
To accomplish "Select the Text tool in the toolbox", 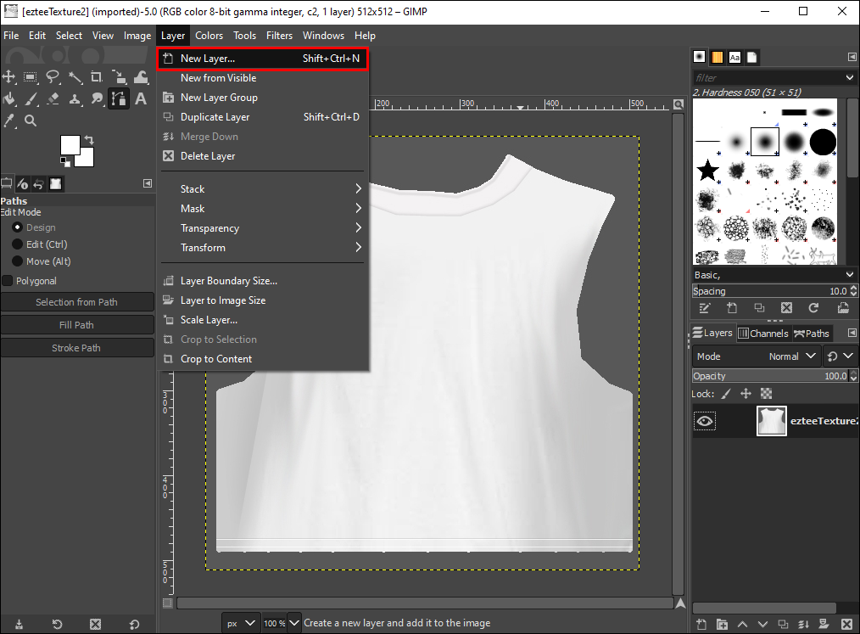I will tap(141, 98).
